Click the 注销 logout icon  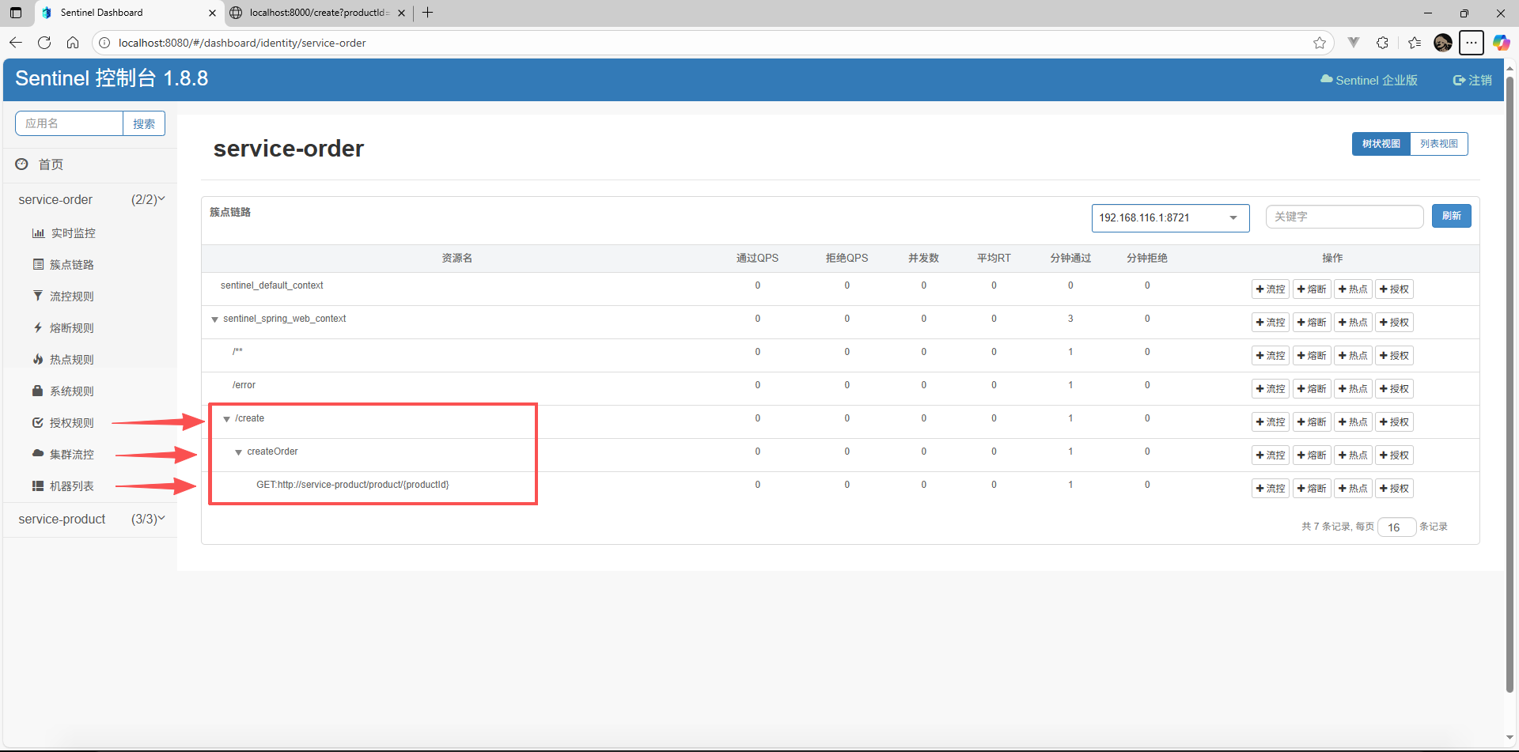[1460, 81]
